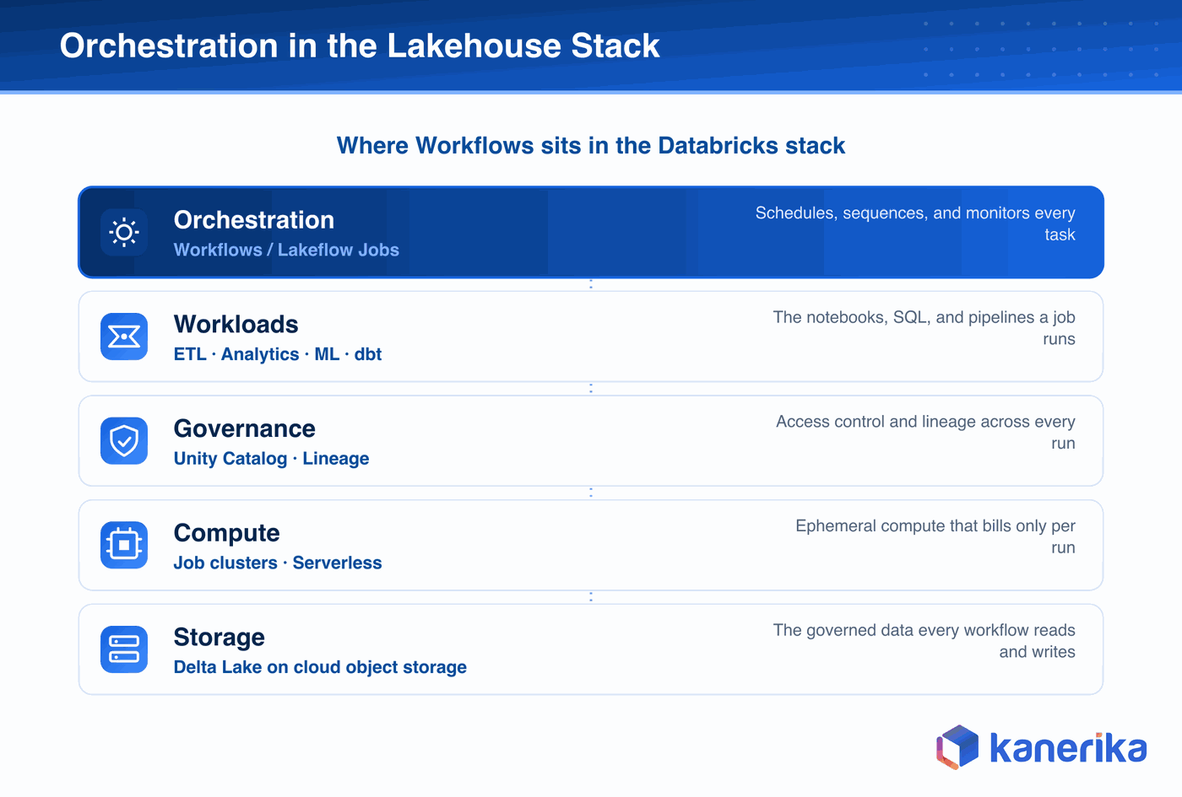Click the Storage server icon

[124, 649]
